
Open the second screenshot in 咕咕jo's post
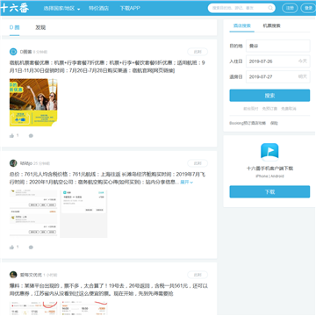coord(83,214)
